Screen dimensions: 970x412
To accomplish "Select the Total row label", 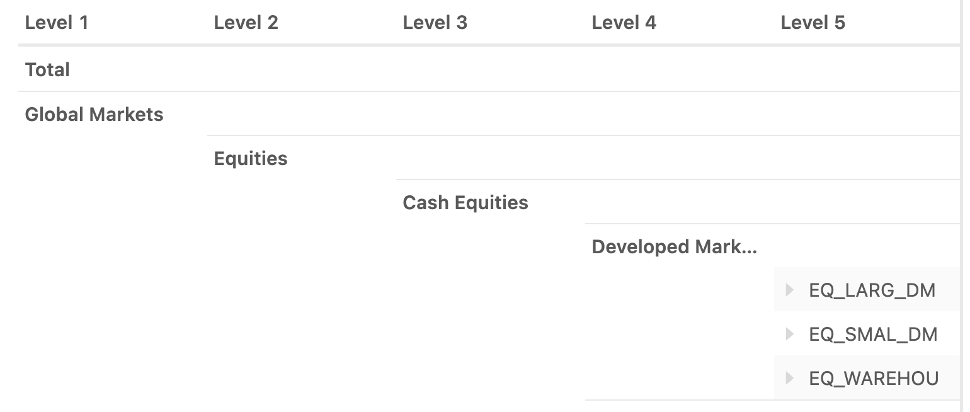I will [47, 69].
